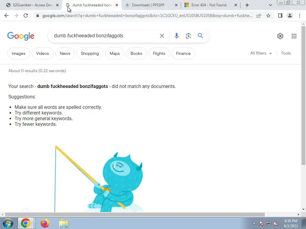
Task: Bookmark this page with the star icon
Action: tap(268, 16)
